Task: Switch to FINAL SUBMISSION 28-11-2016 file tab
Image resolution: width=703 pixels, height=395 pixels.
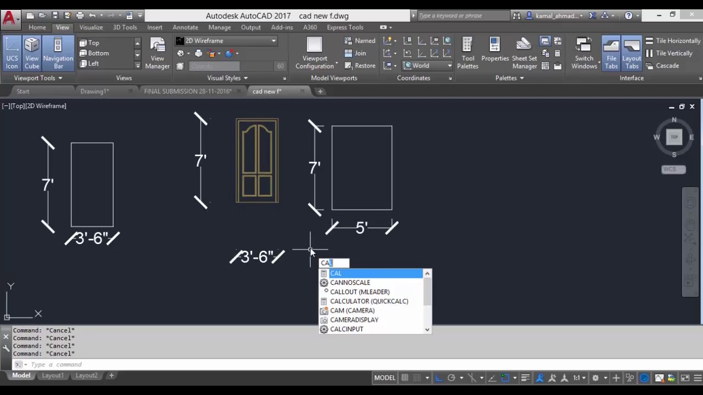Action: 188,91
